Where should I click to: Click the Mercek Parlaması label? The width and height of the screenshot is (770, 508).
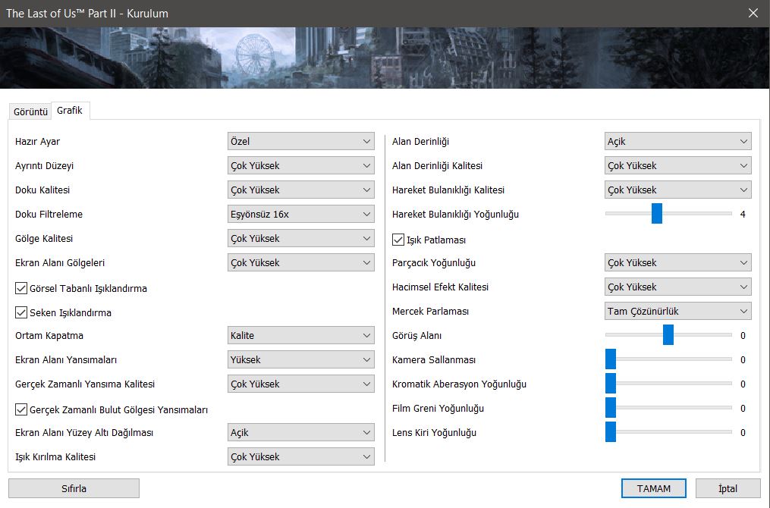(x=430, y=311)
